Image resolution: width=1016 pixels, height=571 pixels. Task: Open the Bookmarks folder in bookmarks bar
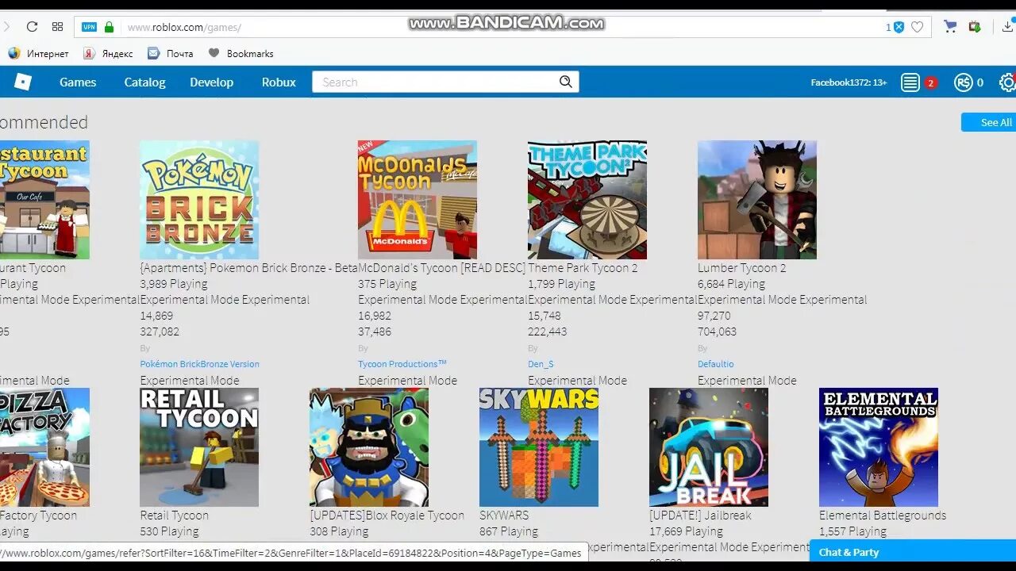click(x=241, y=53)
